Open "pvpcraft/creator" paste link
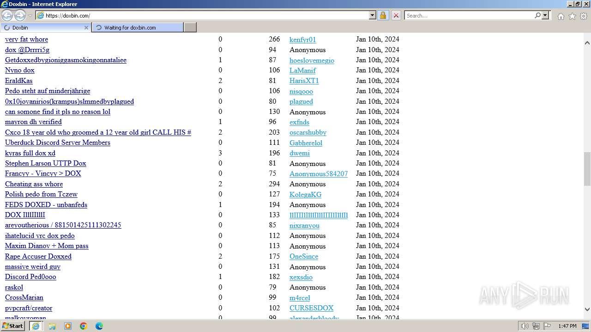The image size is (591, 332). pos(29,308)
